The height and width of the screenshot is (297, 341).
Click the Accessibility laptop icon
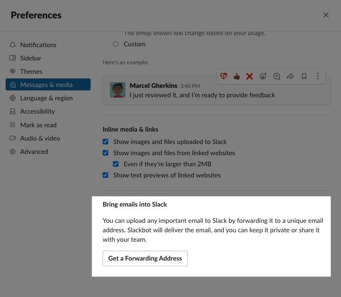[x=12, y=111]
